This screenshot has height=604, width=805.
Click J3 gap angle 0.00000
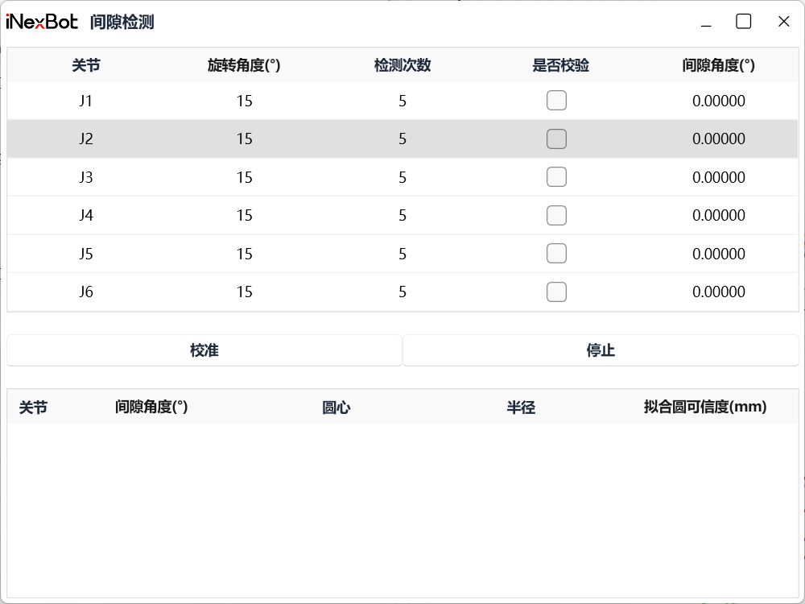(719, 177)
